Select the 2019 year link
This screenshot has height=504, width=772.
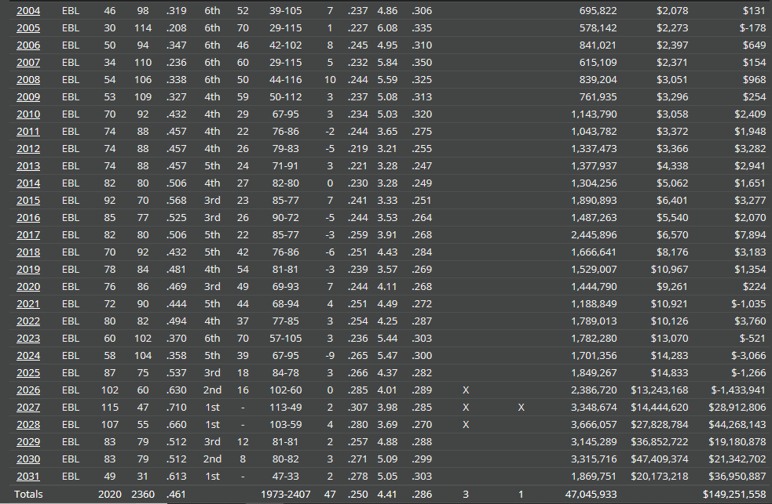coord(28,269)
